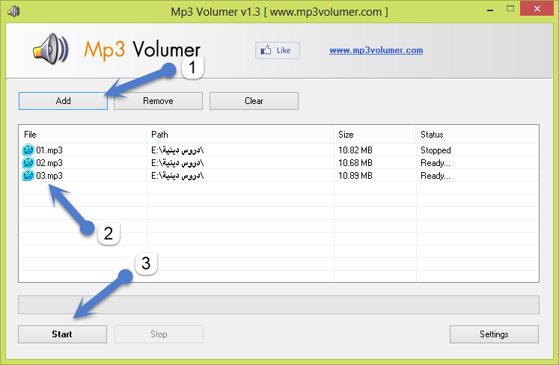559x365 pixels.
Task: Click the large speaker logo
Action: coord(51,49)
